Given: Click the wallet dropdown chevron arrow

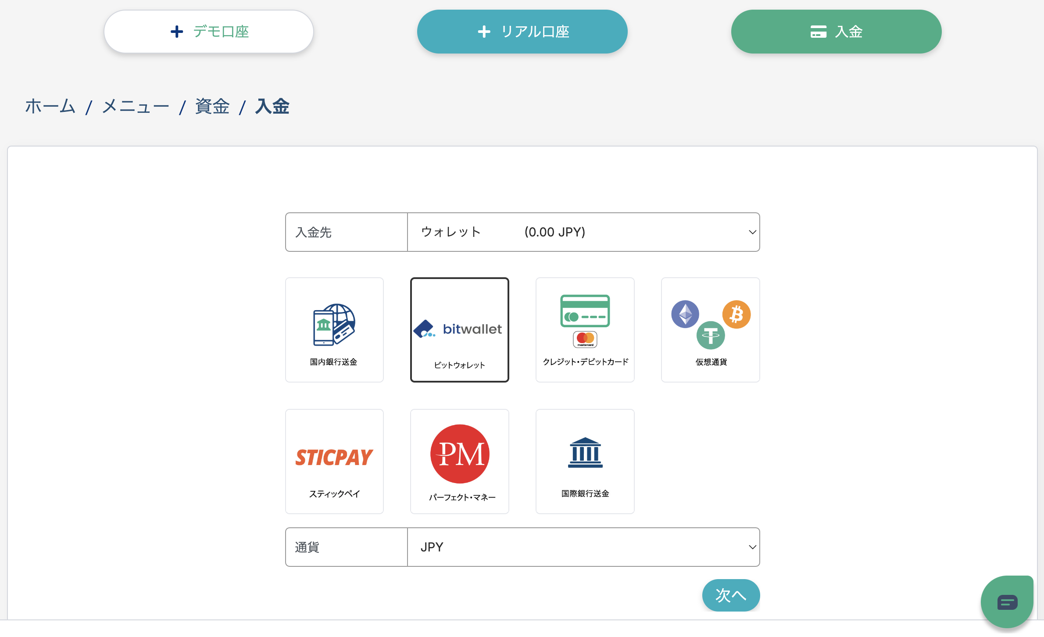Looking at the screenshot, I should click(752, 232).
